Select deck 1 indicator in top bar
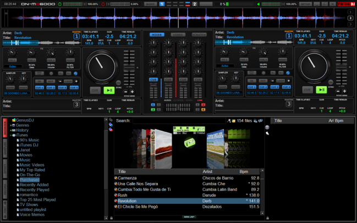 pyautogui.click(x=162, y=4)
